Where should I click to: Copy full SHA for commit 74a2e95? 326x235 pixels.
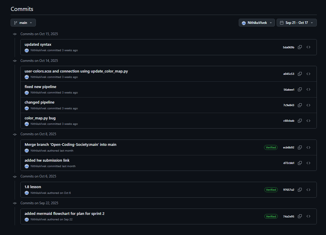point(300,216)
